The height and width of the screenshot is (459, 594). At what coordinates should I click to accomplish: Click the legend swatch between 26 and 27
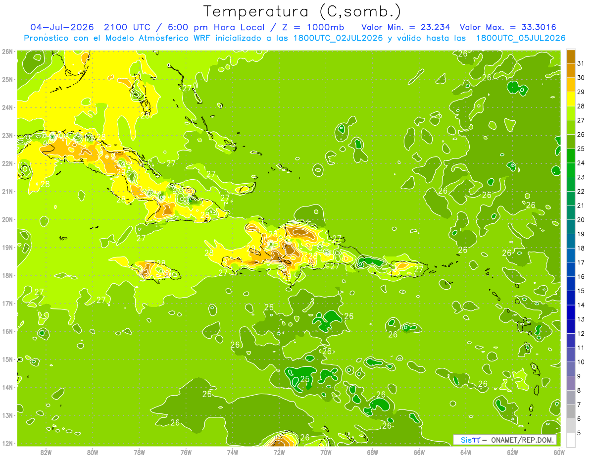coord(571,127)
